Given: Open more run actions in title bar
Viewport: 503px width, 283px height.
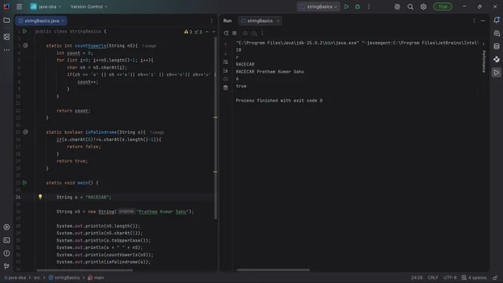Looking at the screenshot, I should [368, 7].
